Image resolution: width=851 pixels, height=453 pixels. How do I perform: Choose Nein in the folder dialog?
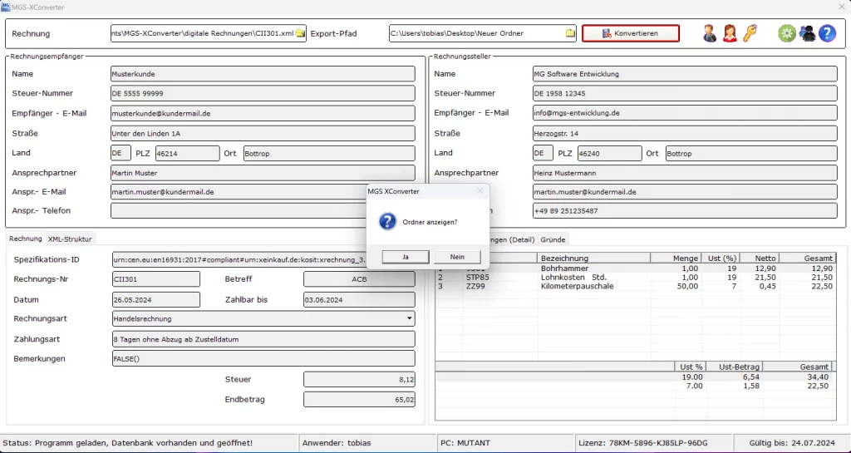[x=456, y=257]
